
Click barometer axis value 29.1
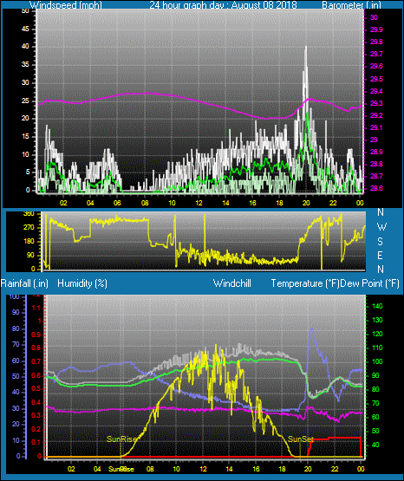pos(376,127)
